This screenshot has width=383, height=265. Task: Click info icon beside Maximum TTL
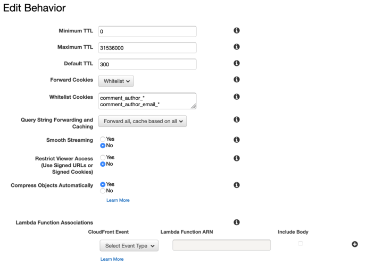[237, 47]
